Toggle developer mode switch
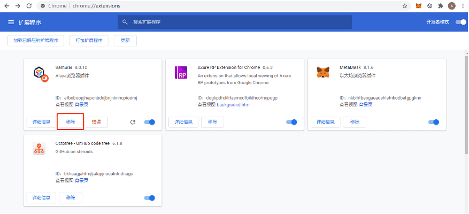Screen dimensions: 469x214 (x=460, y=22)
